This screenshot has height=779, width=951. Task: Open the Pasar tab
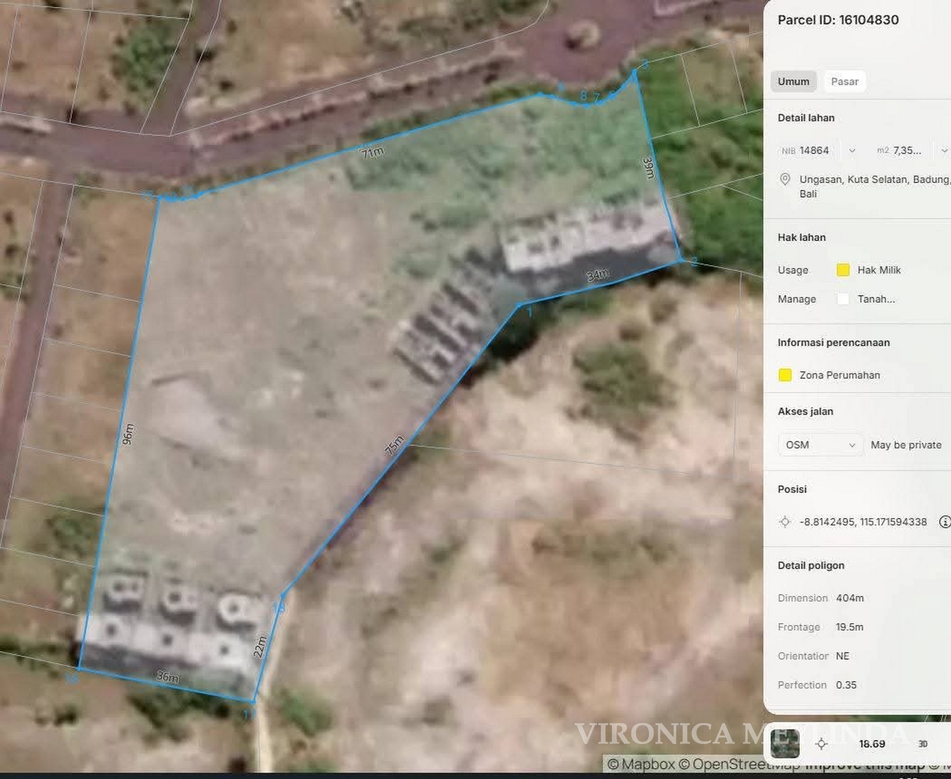(844, 81)
